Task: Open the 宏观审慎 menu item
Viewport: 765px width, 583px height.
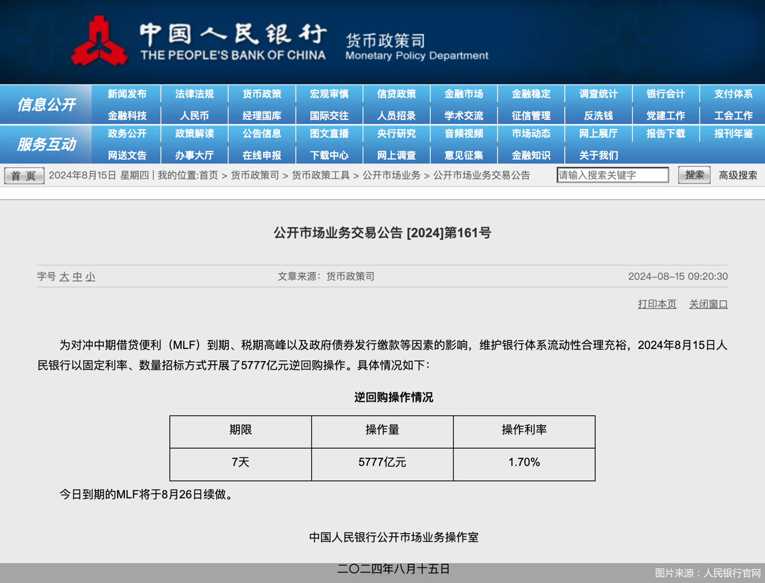Action: (329, 94)
